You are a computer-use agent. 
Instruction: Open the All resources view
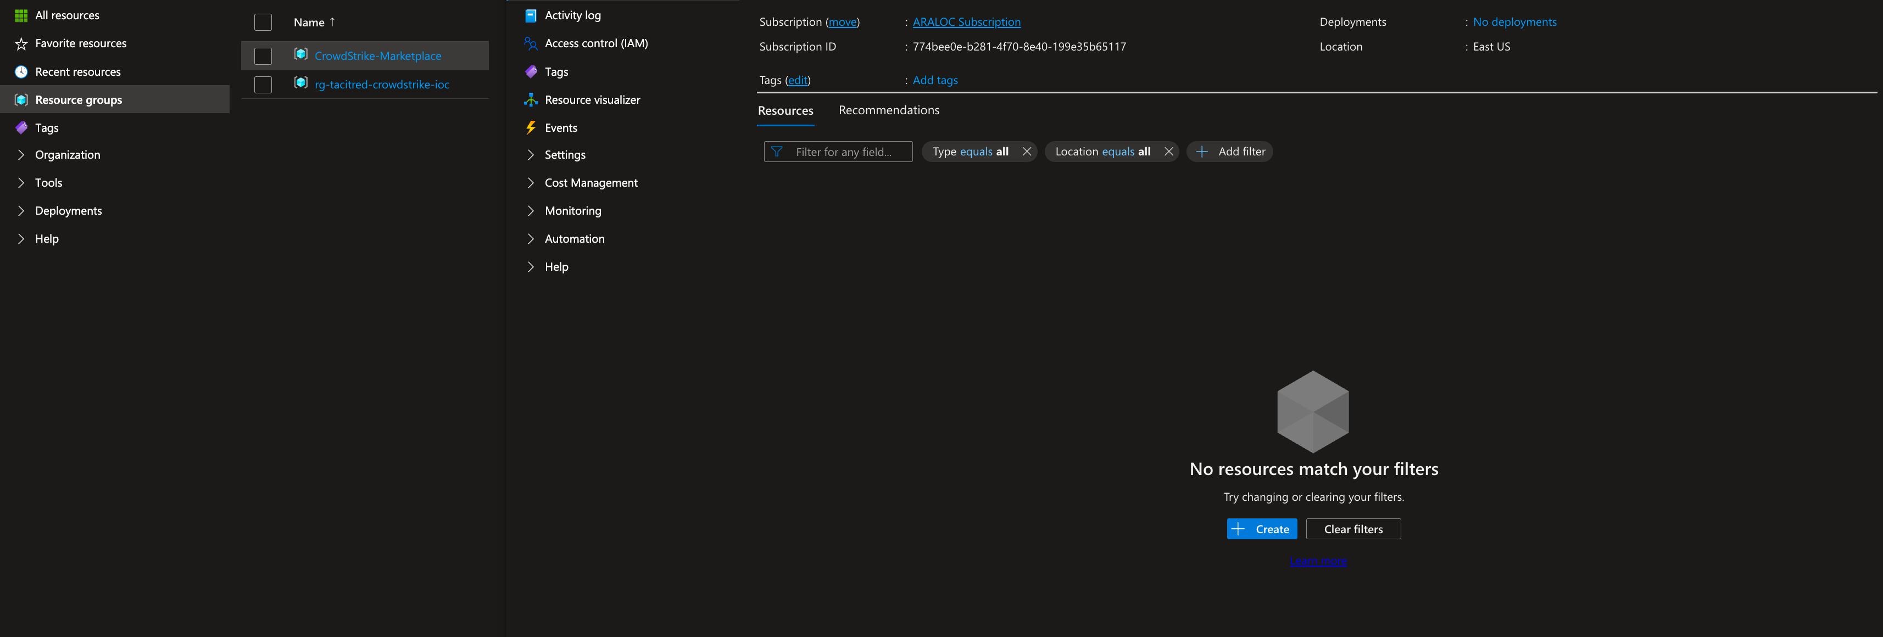pos(67,15)
